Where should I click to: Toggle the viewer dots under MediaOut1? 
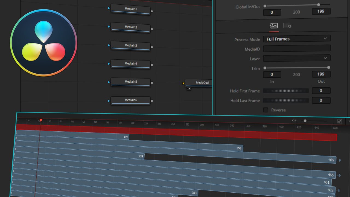point(189,89)
